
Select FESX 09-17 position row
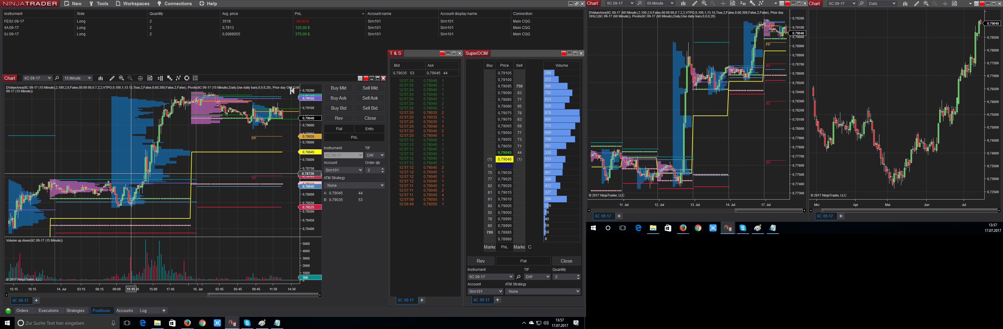point(292,21)
